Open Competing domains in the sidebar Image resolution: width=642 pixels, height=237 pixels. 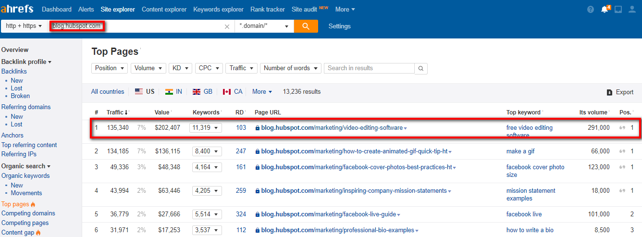(28, 213)
